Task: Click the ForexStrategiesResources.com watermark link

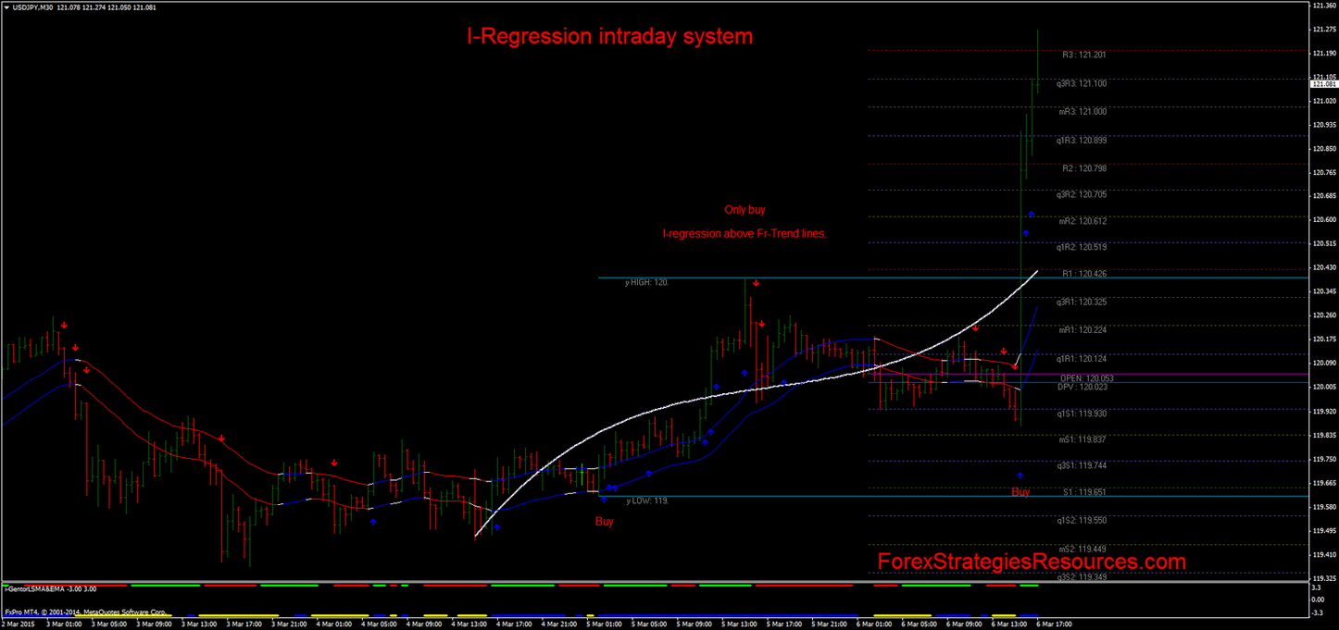Action: tap(1031, 562)
